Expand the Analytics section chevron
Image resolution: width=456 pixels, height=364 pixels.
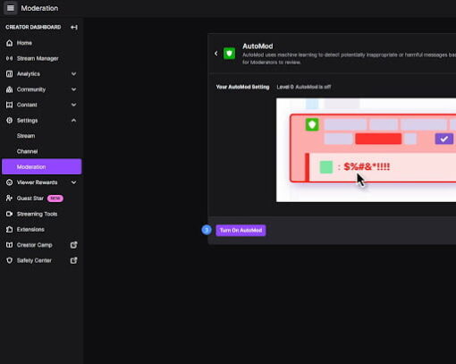pyautogui.click(x=73, y=74)
